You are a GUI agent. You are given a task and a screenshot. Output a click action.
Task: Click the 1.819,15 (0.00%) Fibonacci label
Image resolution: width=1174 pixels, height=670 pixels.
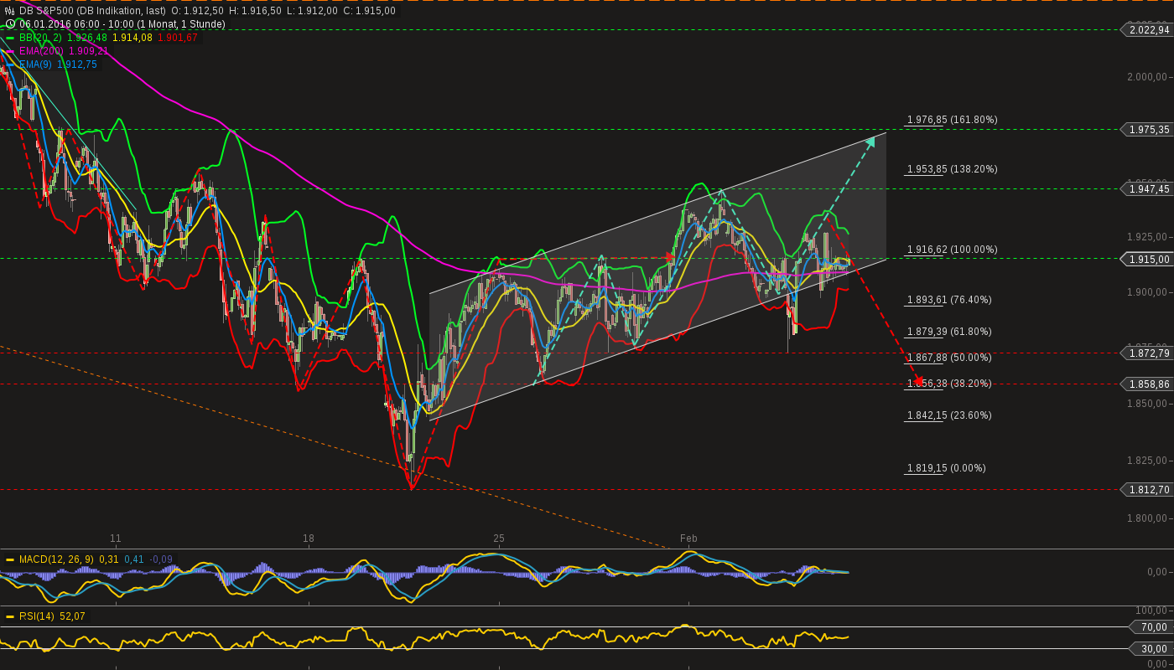click(x=948, y=468)
